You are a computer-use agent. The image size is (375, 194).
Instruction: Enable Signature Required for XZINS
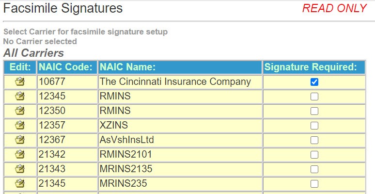pyautogui.click(x=314, y=126)
